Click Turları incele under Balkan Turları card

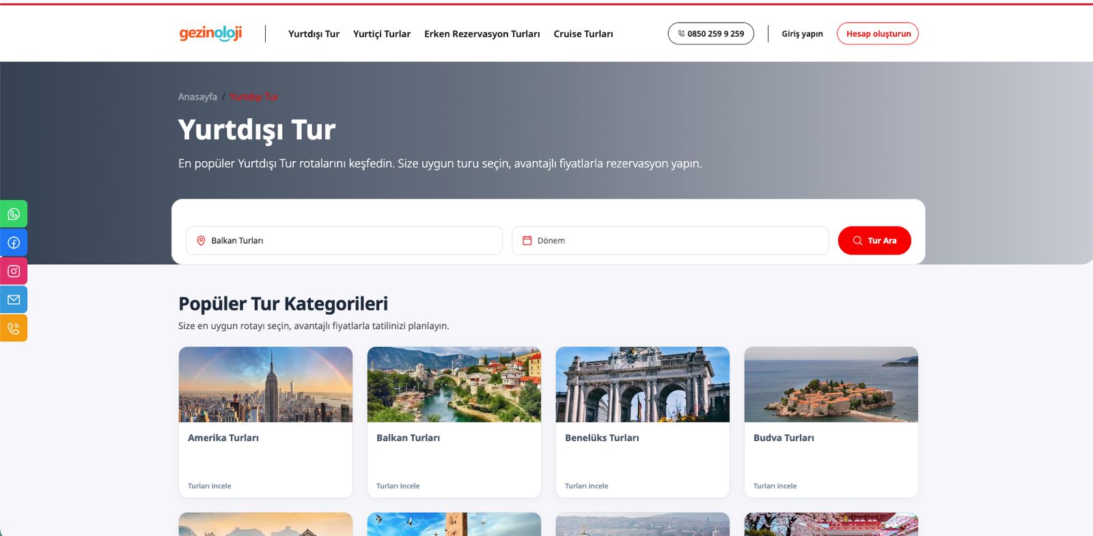point(398,486)
